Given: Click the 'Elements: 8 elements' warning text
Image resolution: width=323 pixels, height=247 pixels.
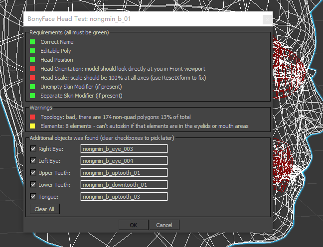Looking at the screenshot, I should tap(145, 126).
